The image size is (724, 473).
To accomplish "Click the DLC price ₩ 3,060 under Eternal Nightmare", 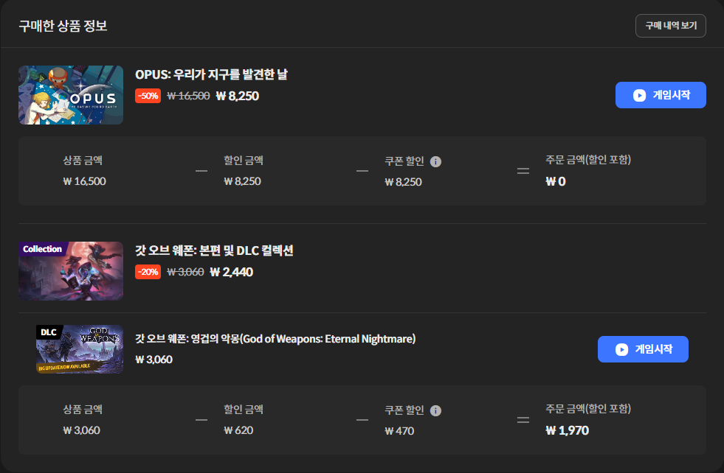I will tap(154, 360).
